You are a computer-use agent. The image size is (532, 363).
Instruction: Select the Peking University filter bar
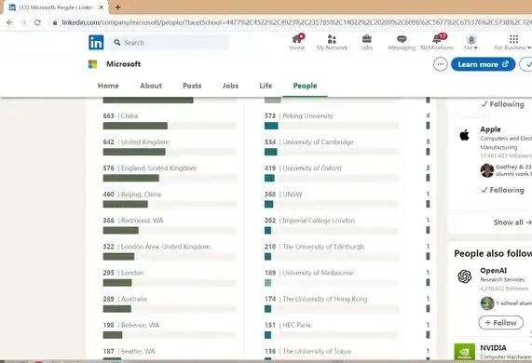(271, 126)
